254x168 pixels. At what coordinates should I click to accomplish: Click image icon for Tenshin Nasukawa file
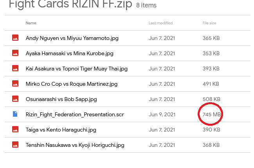point(15,145)
